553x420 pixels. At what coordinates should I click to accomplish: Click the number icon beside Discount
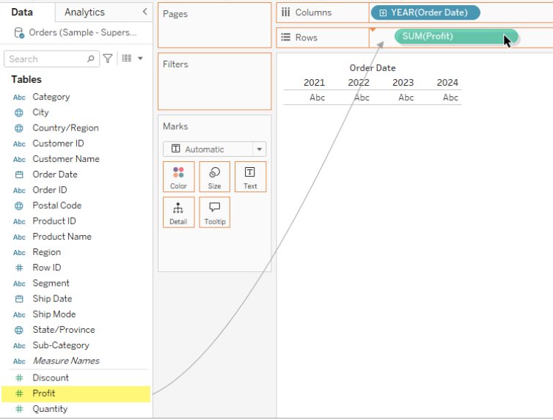point(19,378)
